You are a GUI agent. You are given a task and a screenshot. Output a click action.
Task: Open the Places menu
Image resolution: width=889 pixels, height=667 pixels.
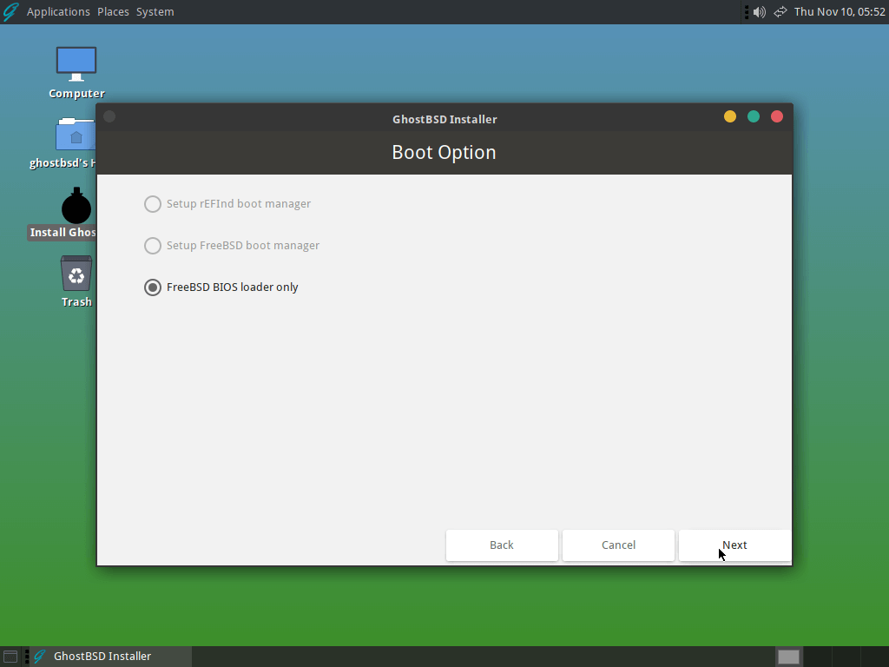[113, 12]
